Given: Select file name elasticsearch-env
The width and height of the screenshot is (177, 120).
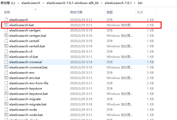Looking at the screenshot, I should coord(22,73).
